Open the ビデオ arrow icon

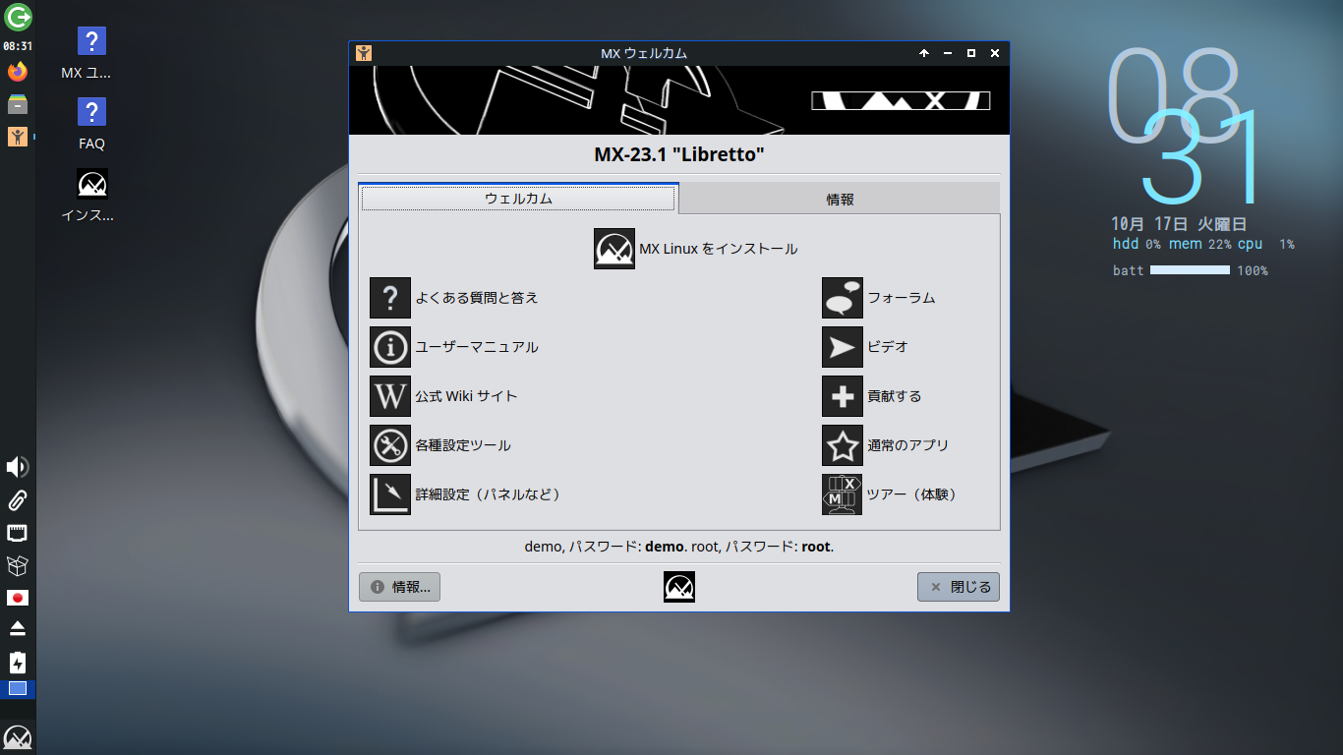point(843,347)
